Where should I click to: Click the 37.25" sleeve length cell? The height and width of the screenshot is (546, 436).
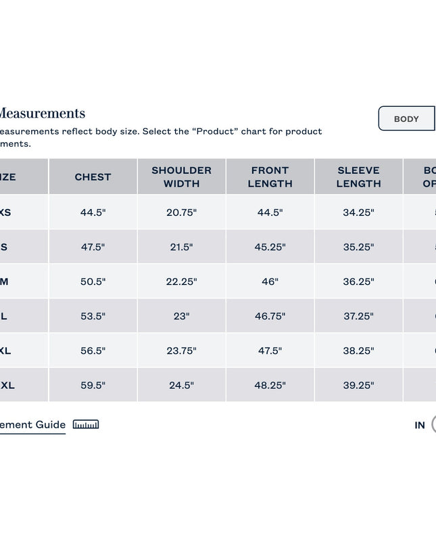pos(359,316)
